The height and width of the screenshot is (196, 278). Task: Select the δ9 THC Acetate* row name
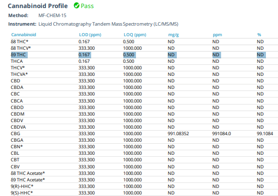coord(28,180)
